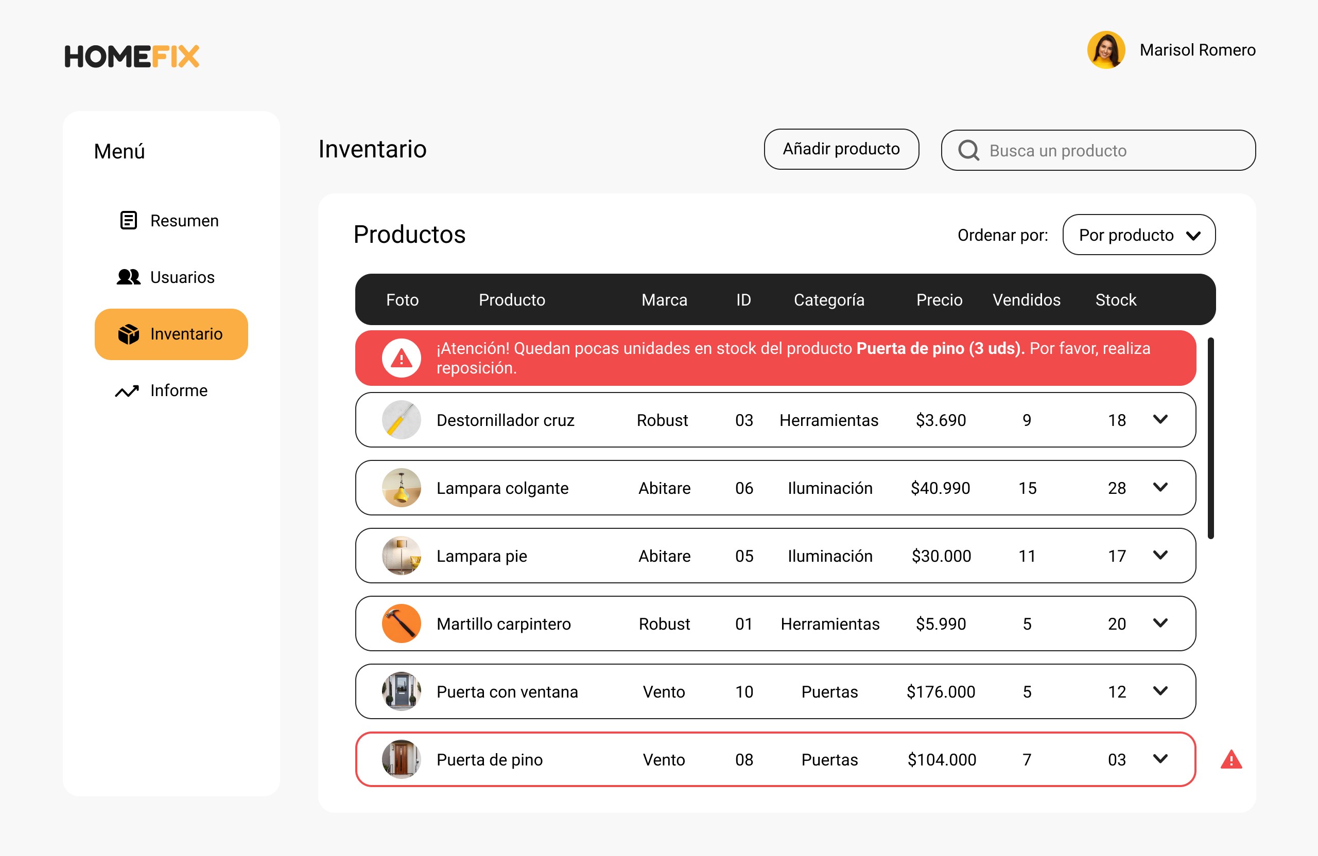Expand the Martillo carpintero row chevron
The image size is (1318, 856).
(x=1160, y=623)
